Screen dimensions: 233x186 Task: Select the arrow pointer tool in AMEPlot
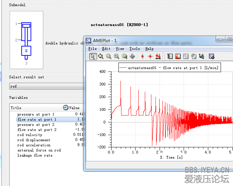pos(93,57)
